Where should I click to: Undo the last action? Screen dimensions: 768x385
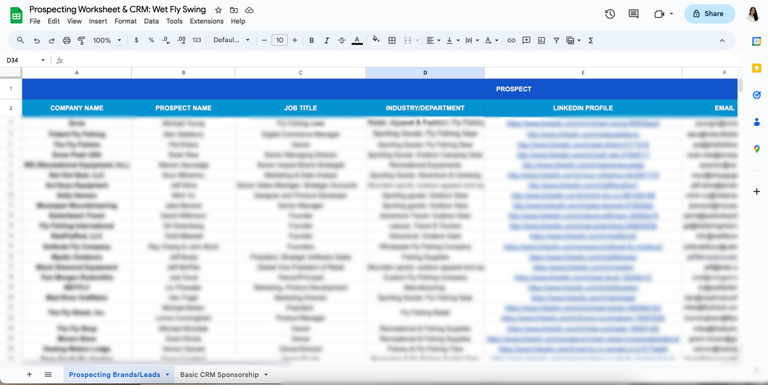point(37,41)
